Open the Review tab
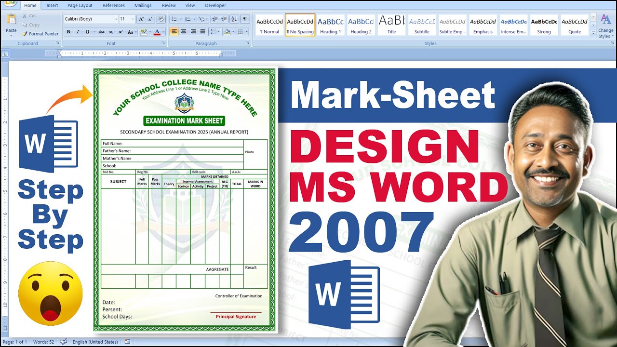 point(169,5)
